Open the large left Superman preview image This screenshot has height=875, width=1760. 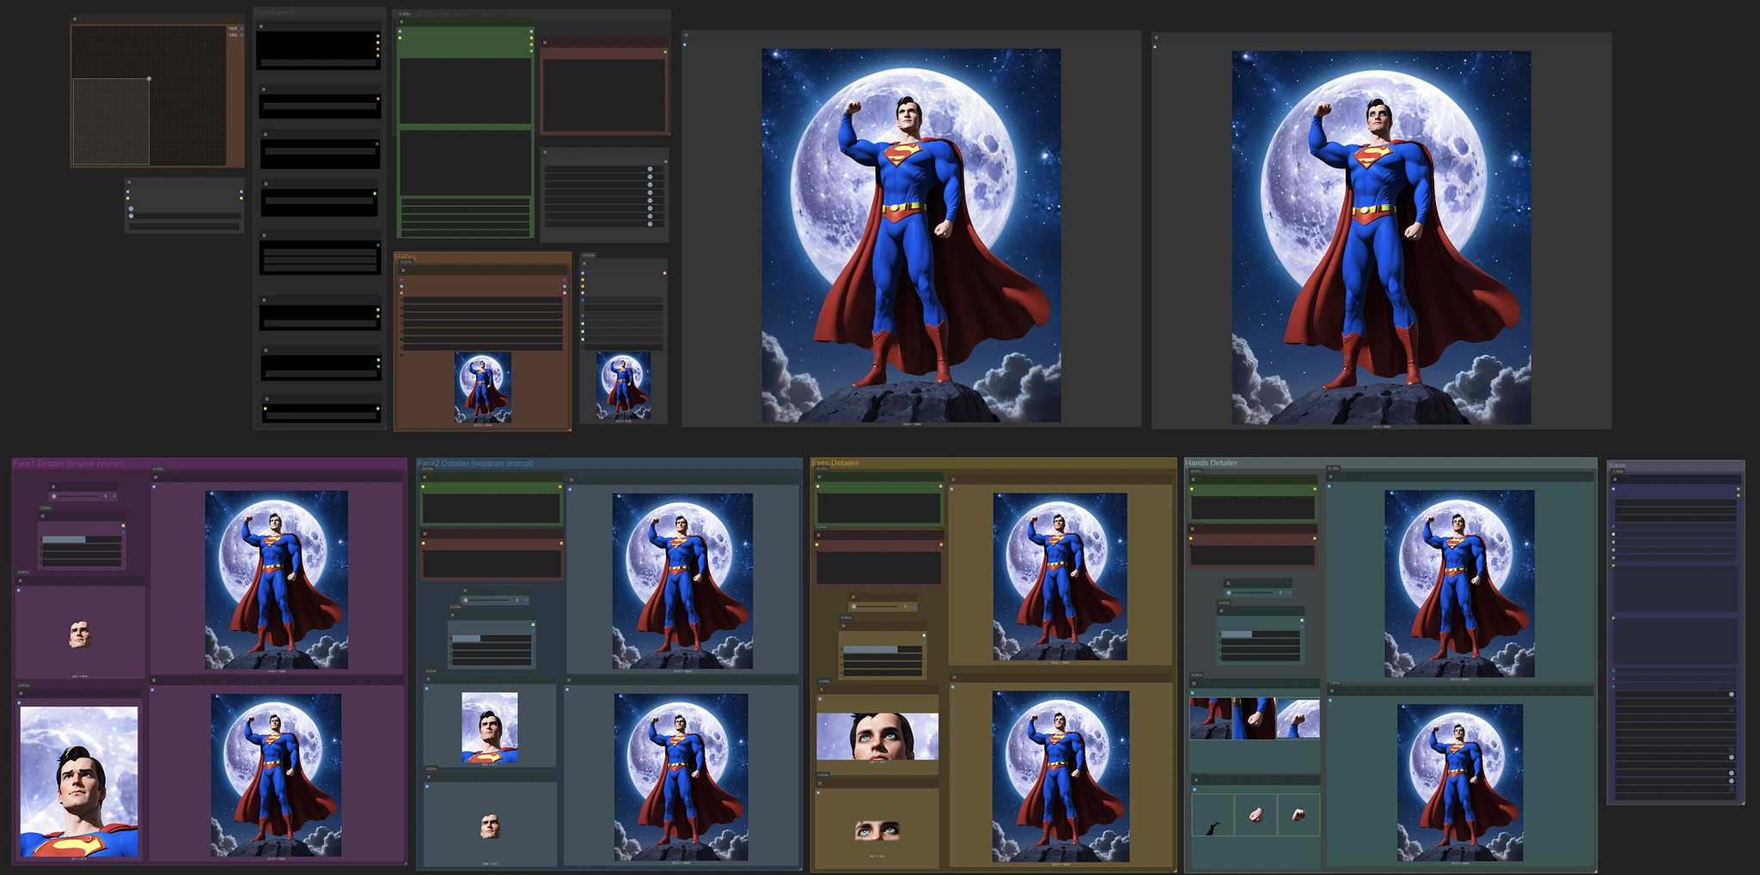pyautogui.click(x=911, y=234)
